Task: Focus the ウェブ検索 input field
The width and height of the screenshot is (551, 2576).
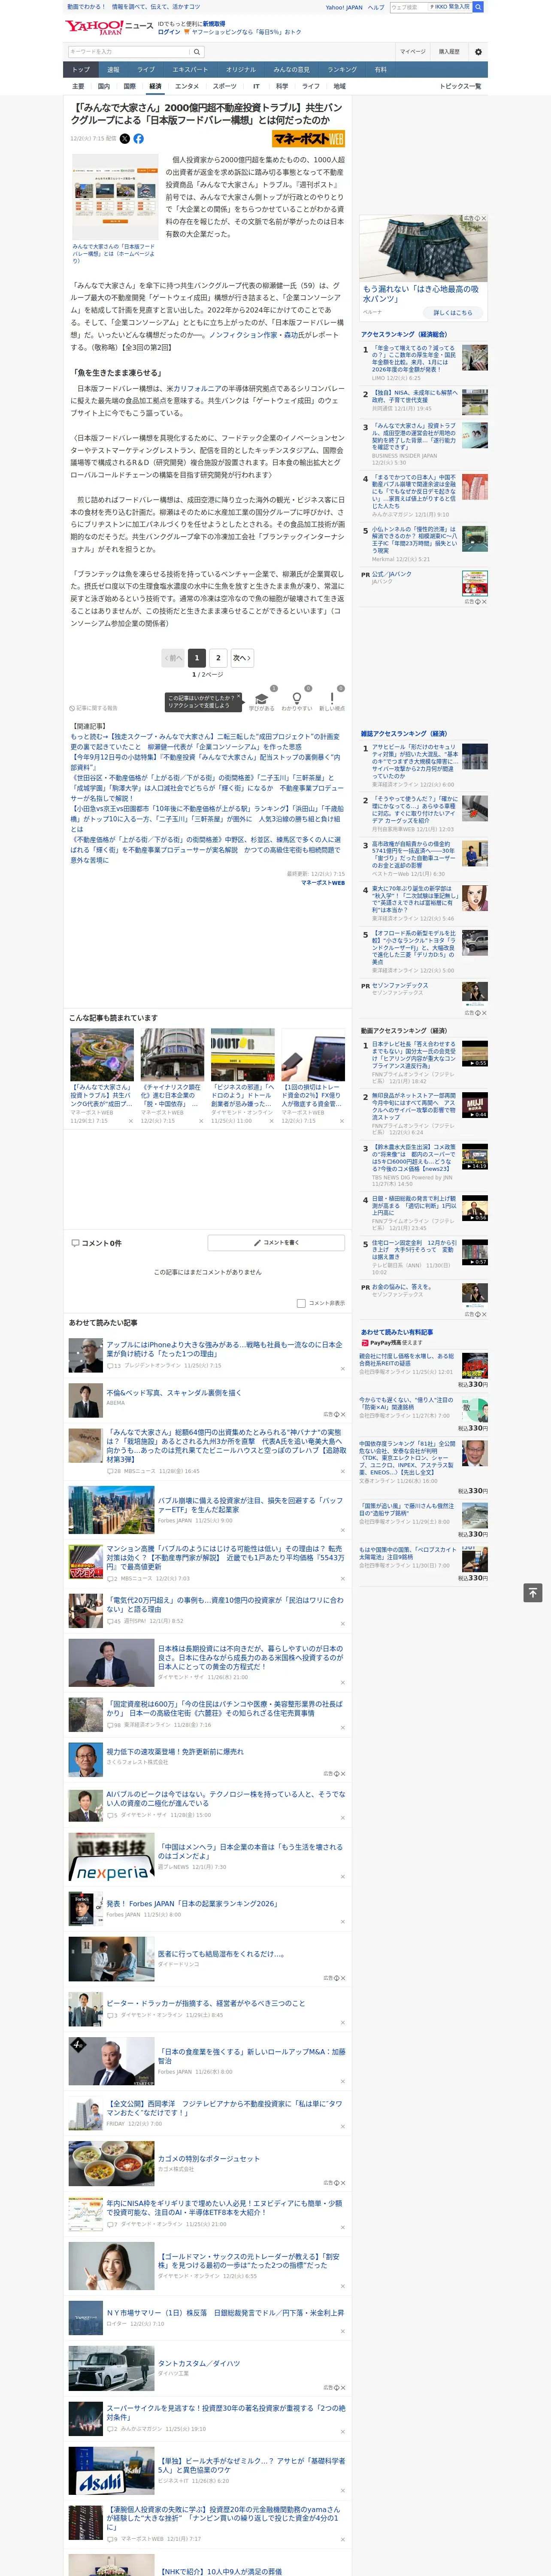Action: point(408,7)
